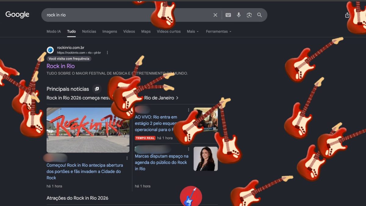
Task: Open three-dot menu beside rockinrio.com URL
Action: (x=107, y=52)
